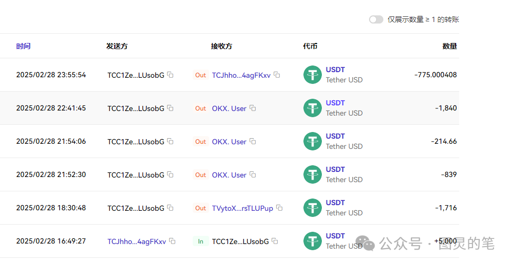
Task: Select timestamp 2025/02/28 21:54:06
Action: point(51,141)
